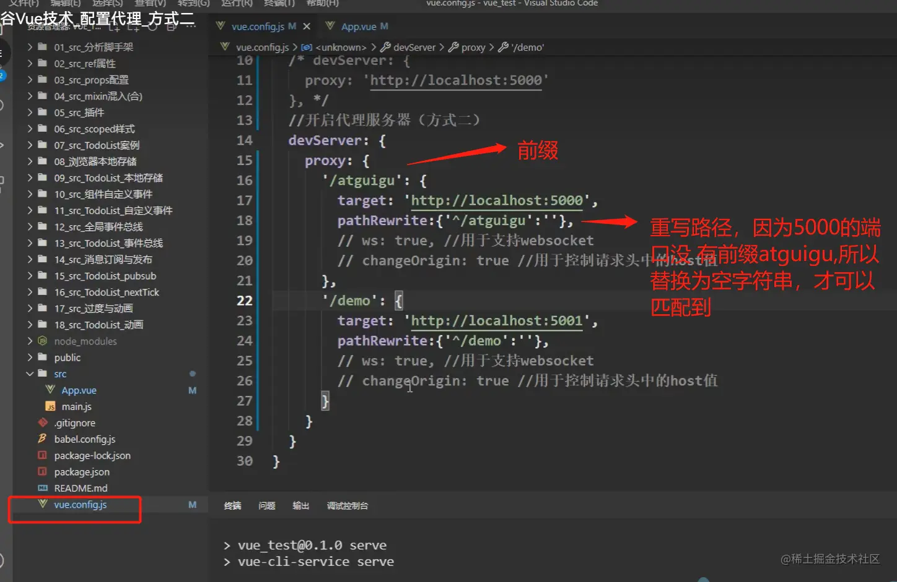Click the folder icon of 04_src_mixin混入(合)
This screenshot has width=897, height=582.
43,96
